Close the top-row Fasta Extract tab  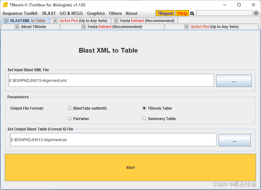coord(116,21)
